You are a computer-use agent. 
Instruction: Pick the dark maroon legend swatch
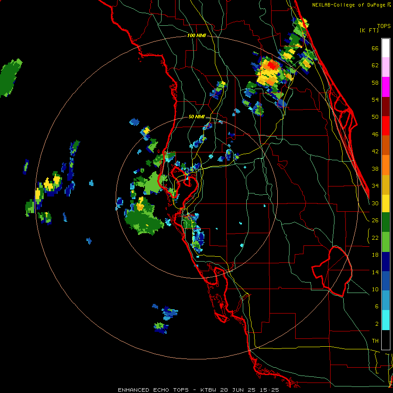[386, 107]
